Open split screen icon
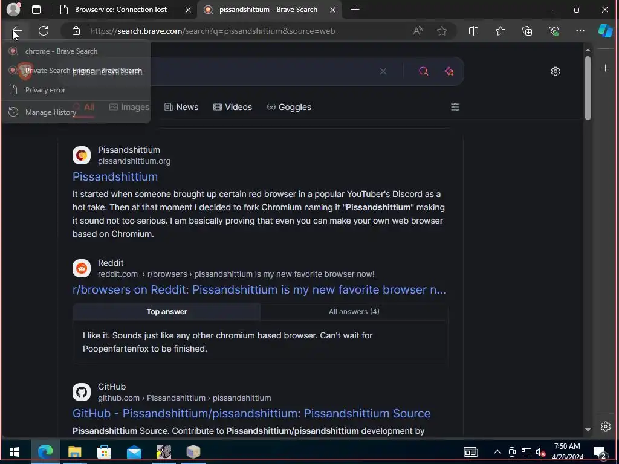This screenshot has width=619, height=464. [473, 31]
